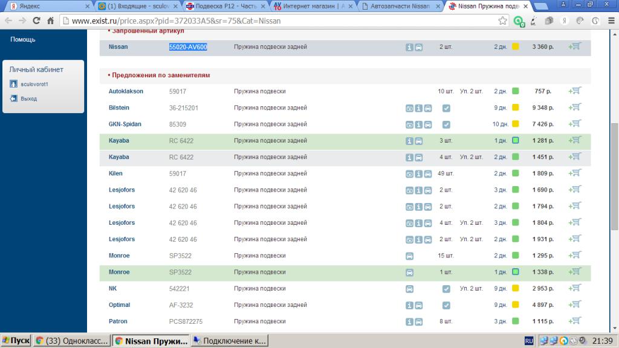Navigate back in browser history
The width and height of the screenshot is (619, 348).
tap(8, 21)
